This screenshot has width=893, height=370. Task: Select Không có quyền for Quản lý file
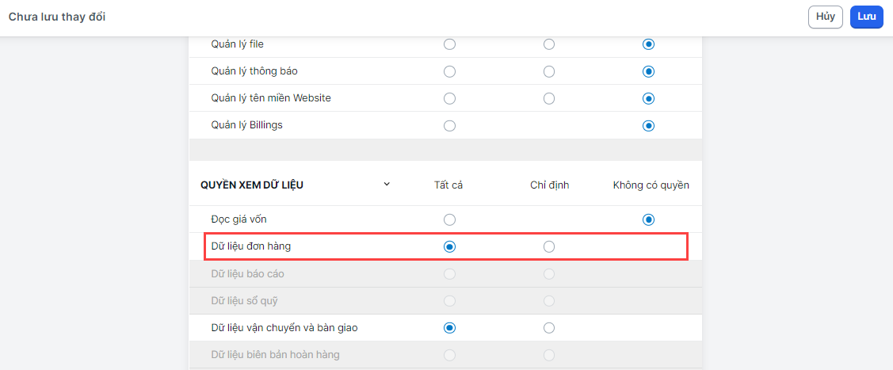pos(649,44)
